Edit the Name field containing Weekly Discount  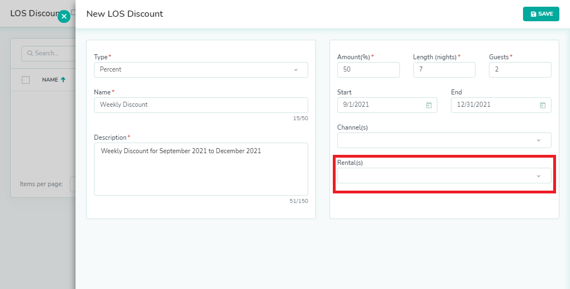201,105
